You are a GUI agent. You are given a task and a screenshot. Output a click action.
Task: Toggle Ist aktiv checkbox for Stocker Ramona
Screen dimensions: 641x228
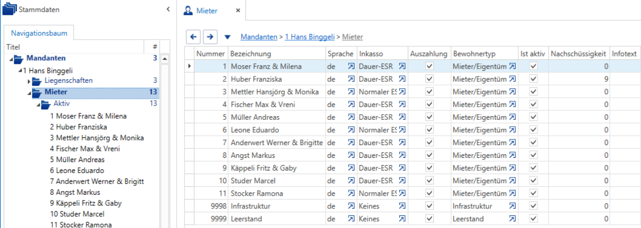click(x=533, y=193)
